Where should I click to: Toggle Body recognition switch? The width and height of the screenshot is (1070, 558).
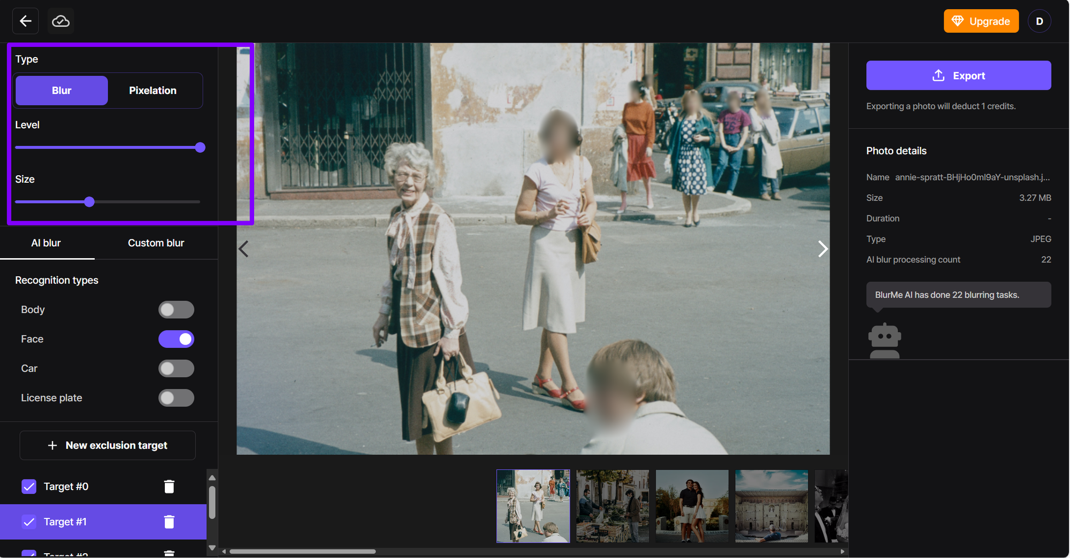pyautogui.click(x=176, y=310)
